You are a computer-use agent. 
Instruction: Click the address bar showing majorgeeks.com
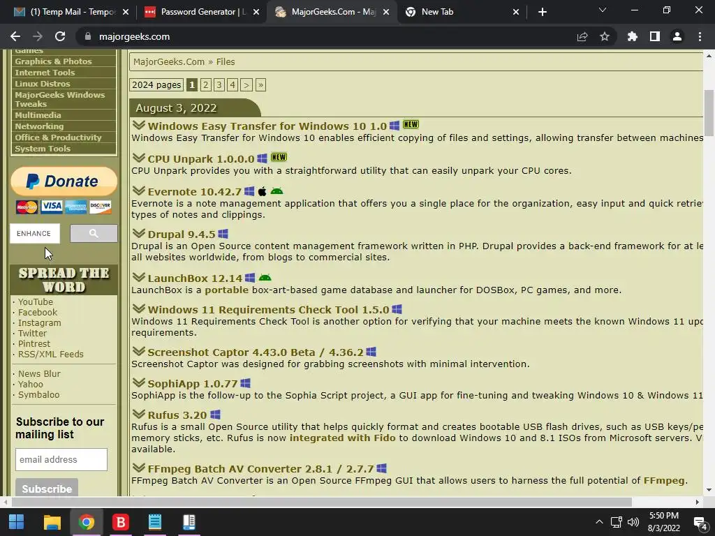324,36
